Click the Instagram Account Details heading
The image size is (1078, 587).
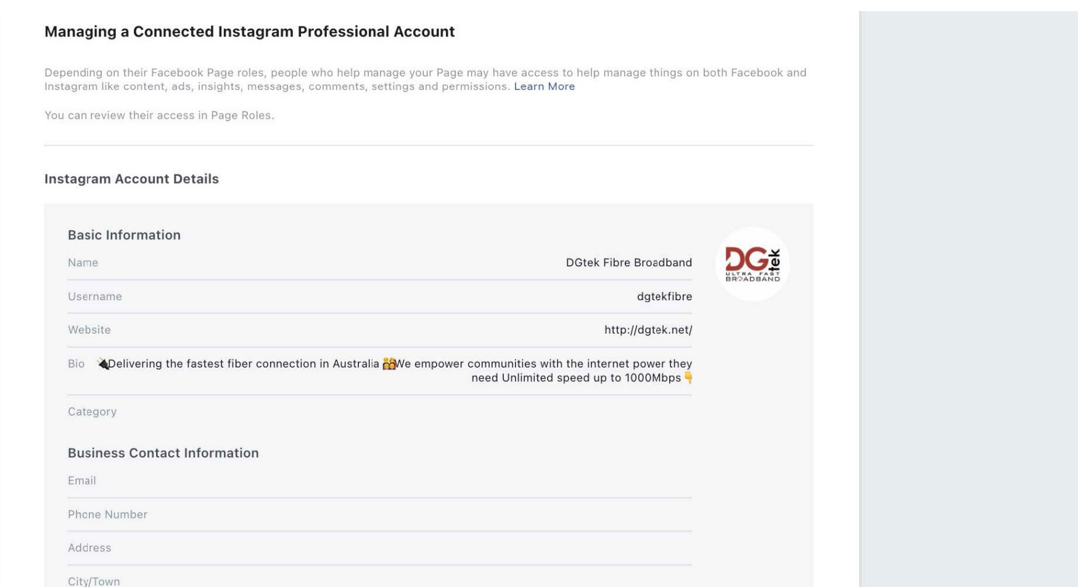pos(131,179)
